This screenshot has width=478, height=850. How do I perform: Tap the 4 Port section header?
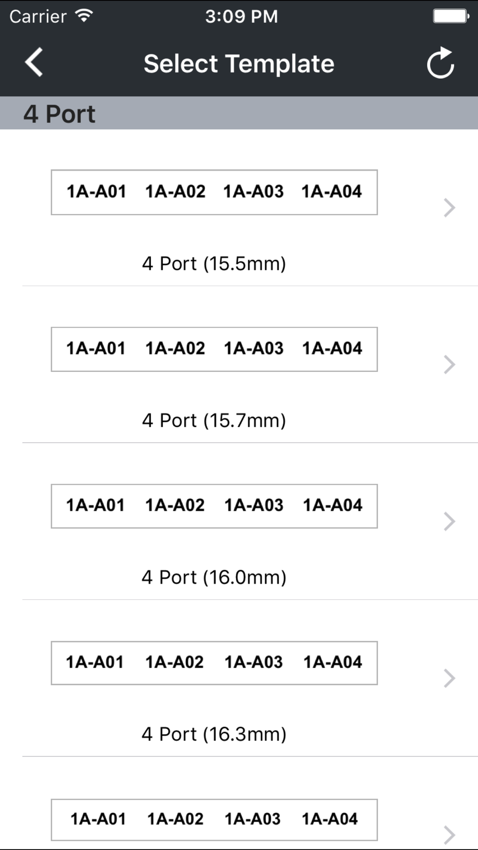pos(60,114)
